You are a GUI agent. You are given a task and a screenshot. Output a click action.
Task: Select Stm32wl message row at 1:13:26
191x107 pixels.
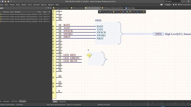(25, 17)
